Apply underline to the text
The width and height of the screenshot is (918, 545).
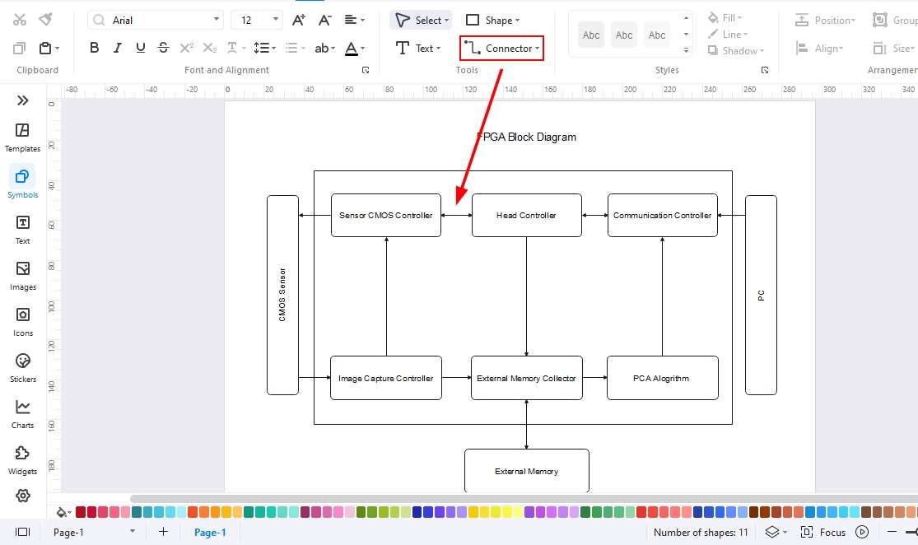(140, 48)
